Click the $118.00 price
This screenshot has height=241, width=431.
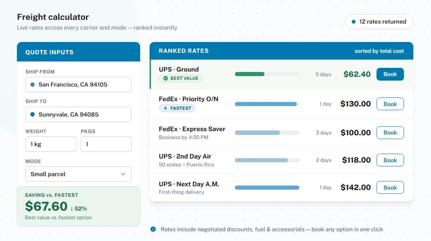[356, 160]
